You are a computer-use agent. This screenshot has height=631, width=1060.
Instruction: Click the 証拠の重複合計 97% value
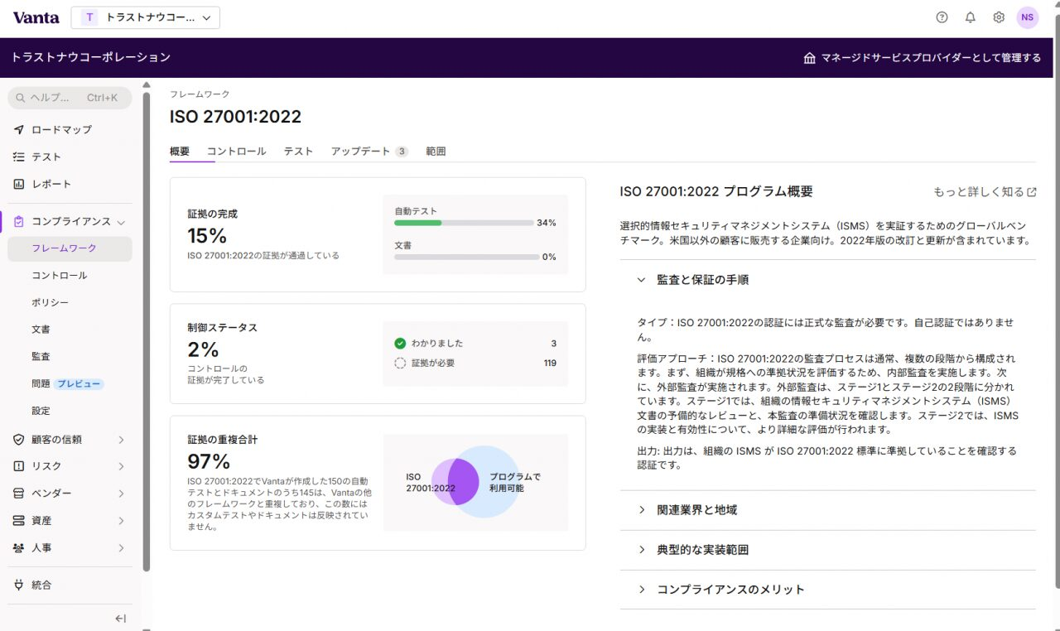(209, 461)
